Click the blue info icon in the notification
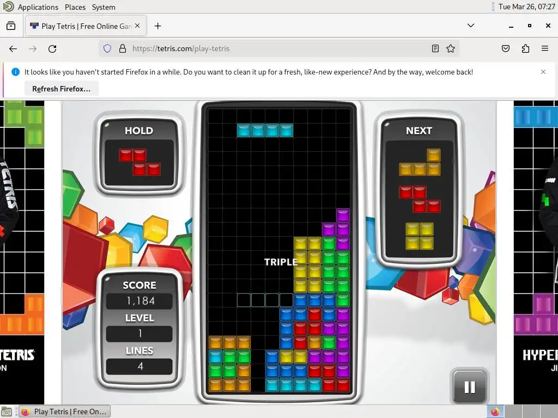 (x=16, y=72)
